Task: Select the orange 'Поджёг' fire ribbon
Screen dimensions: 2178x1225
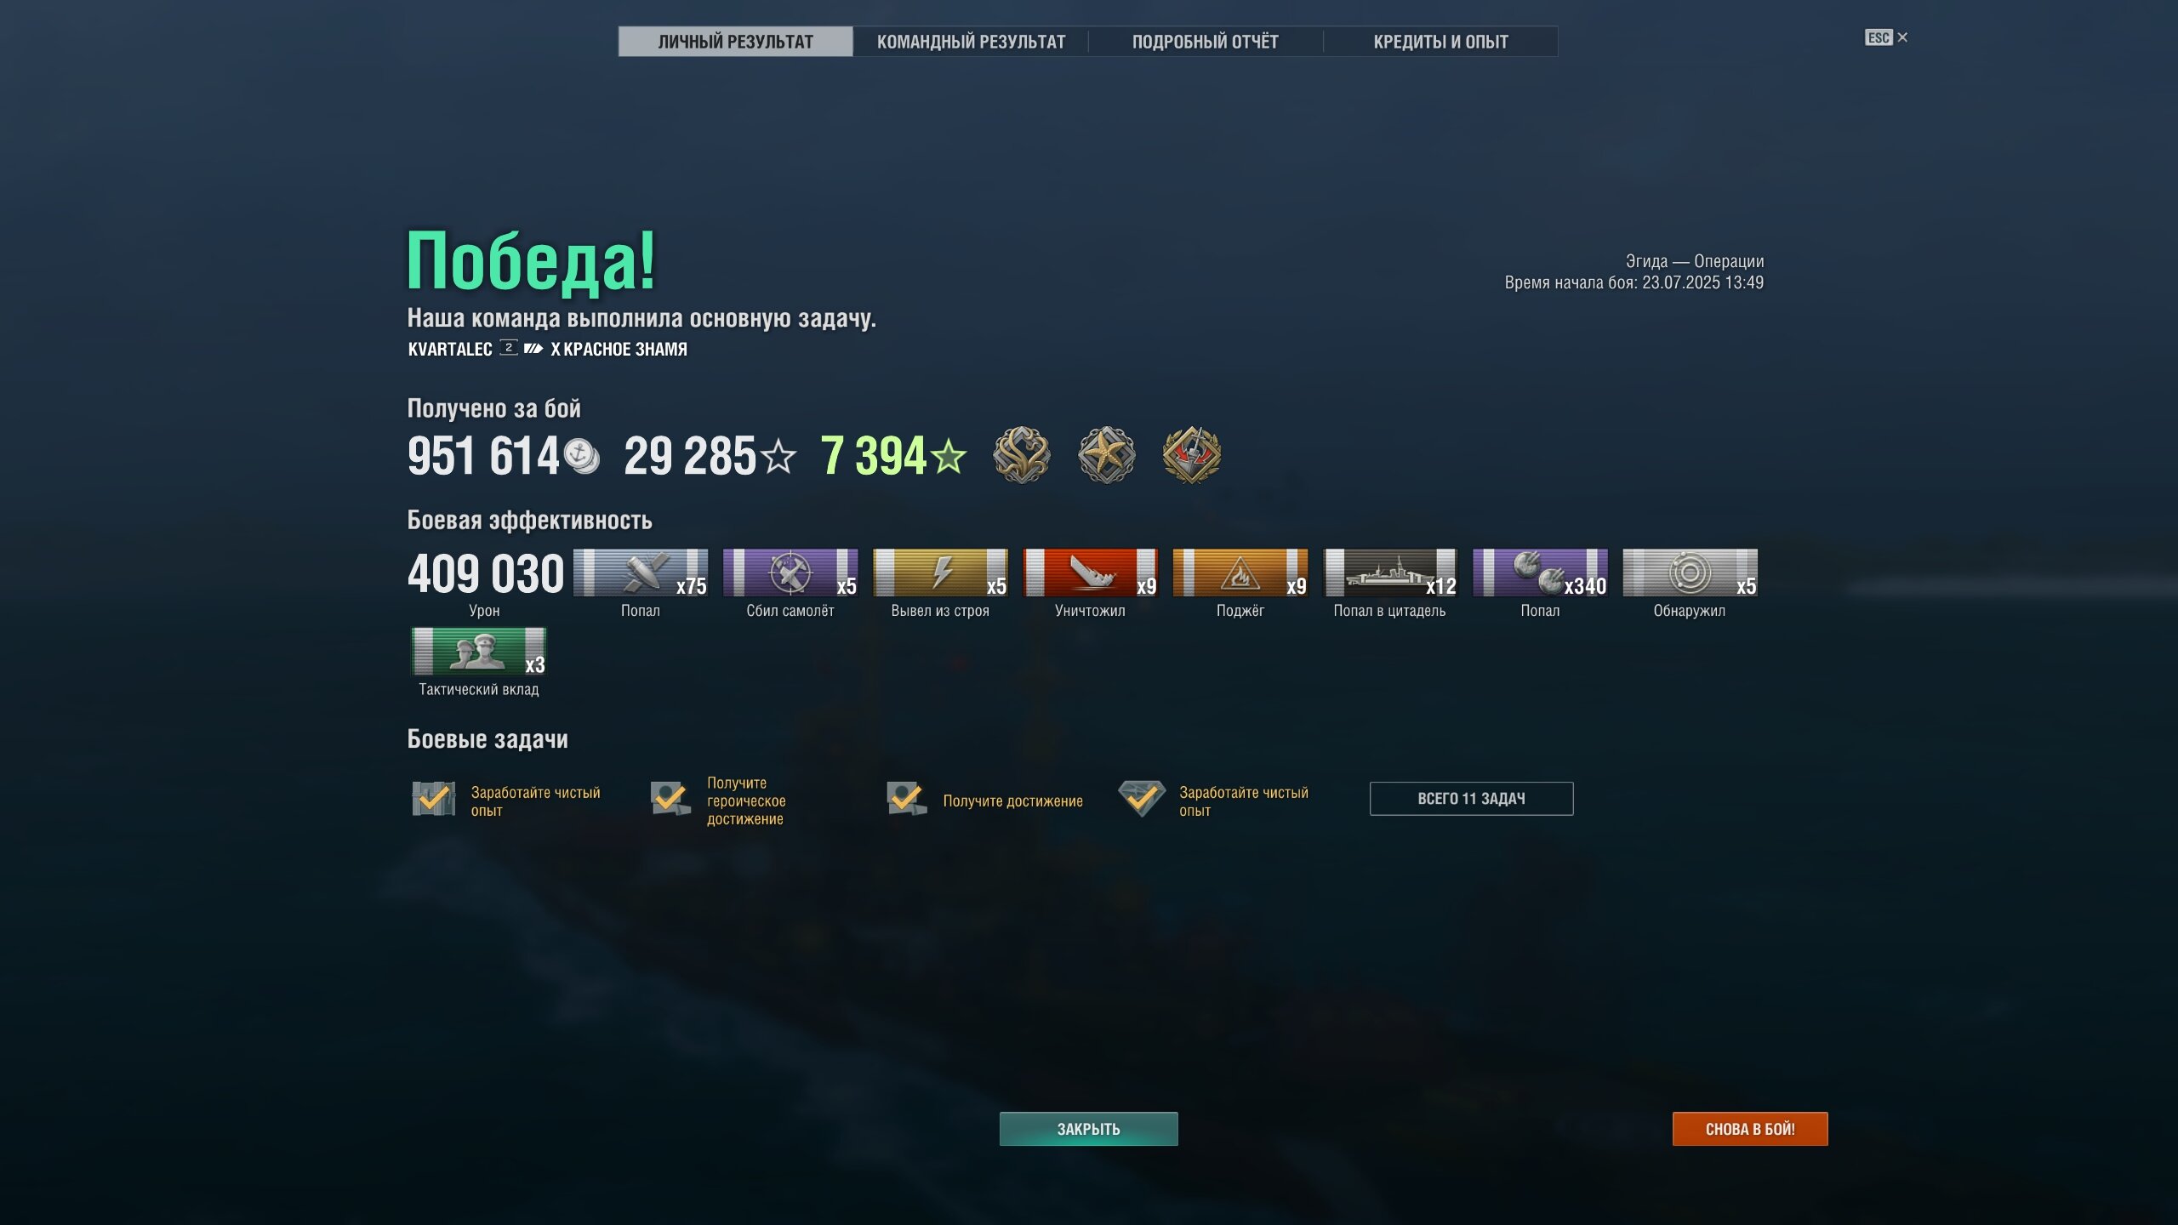Action: coord(1240,573)
